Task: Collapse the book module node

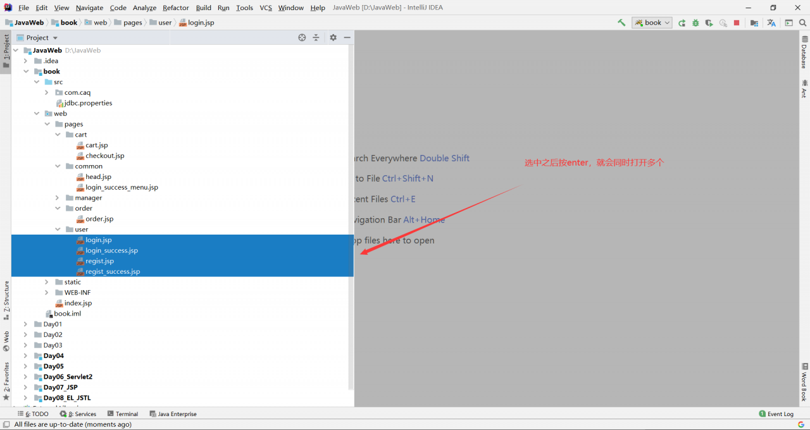Action: click(x=26, y=71)
